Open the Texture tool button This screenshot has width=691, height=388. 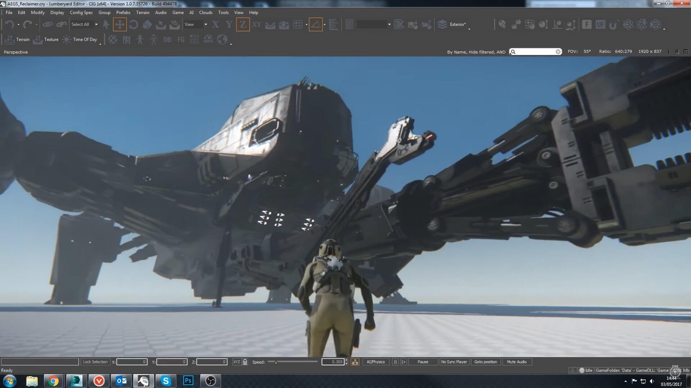pos(45,40)
